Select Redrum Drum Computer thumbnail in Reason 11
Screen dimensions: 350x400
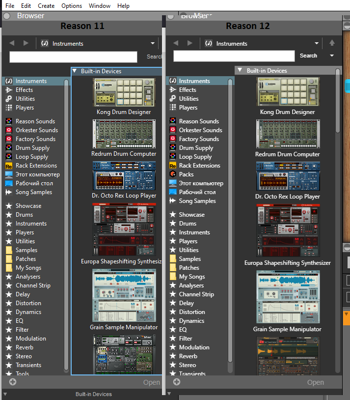click(x=124, y=134)
